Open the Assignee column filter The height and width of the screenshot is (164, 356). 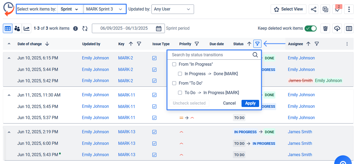(317, 44)
